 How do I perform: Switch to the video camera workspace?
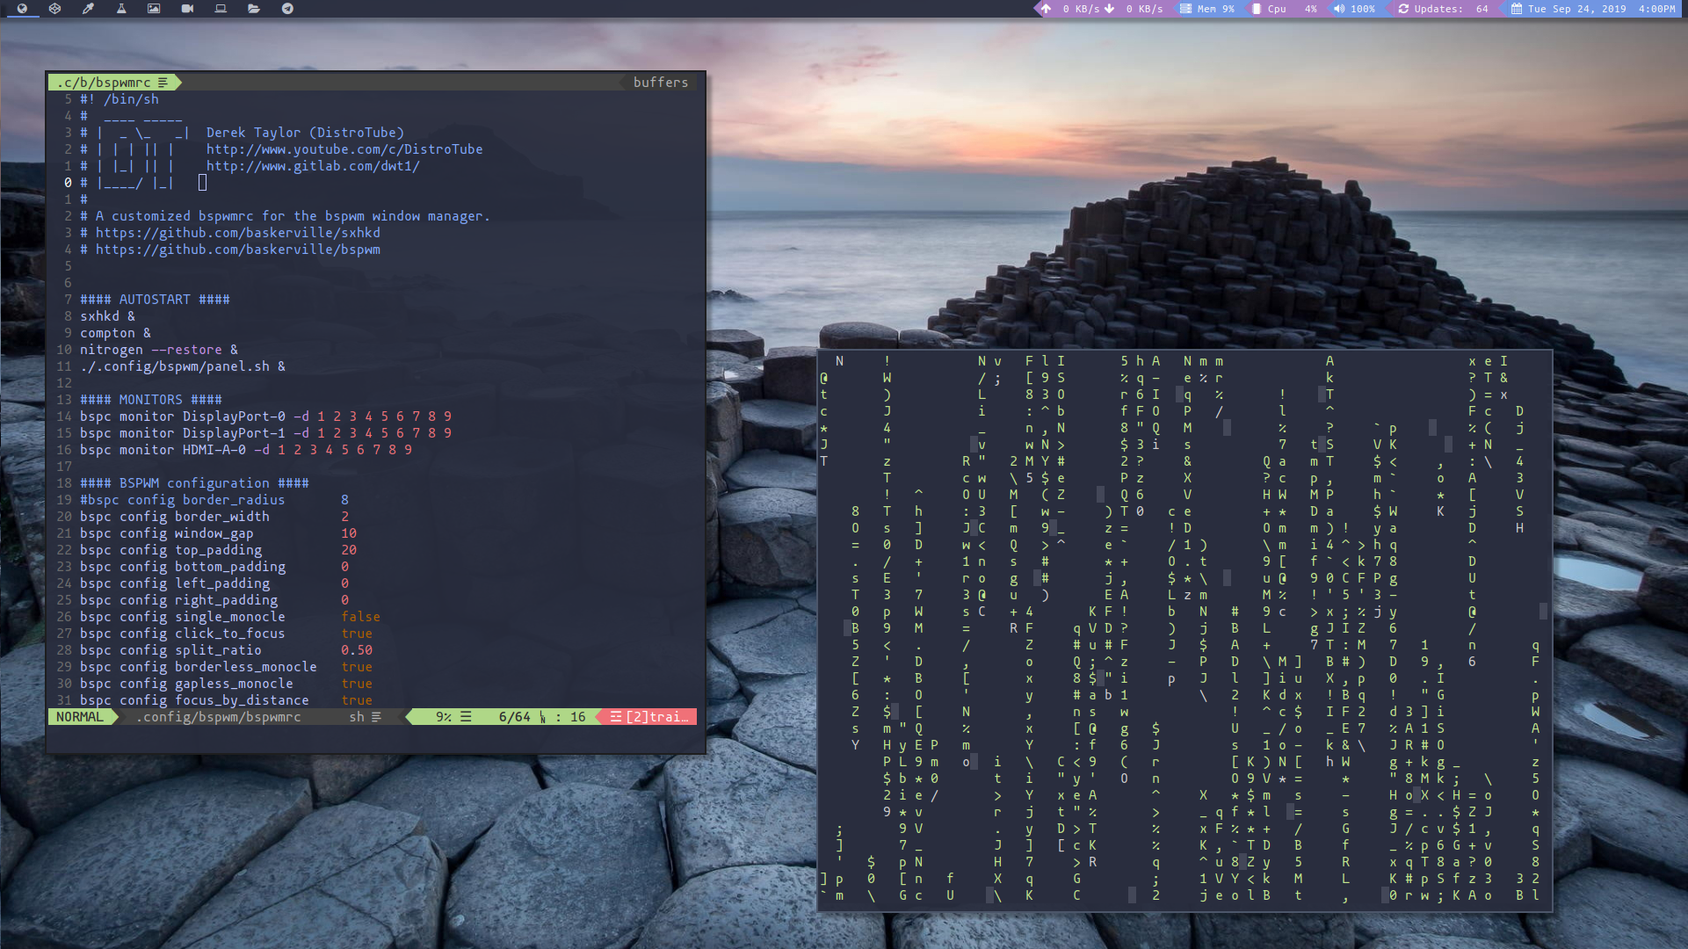pos(187,9)
